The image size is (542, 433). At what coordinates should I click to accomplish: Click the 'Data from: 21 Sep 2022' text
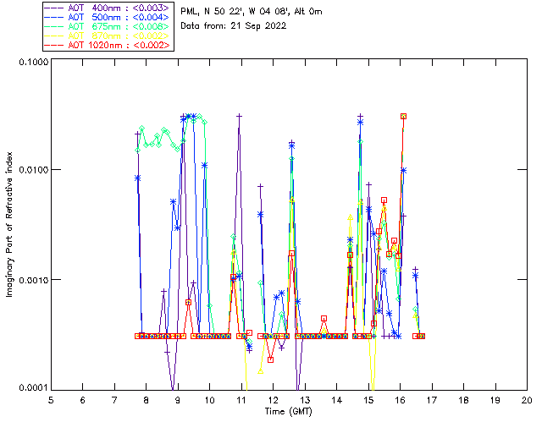tap(234, 26)
